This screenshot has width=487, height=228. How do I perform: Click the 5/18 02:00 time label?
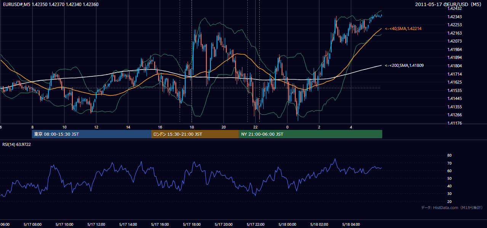pyautogui.click(x=319, y=225)
